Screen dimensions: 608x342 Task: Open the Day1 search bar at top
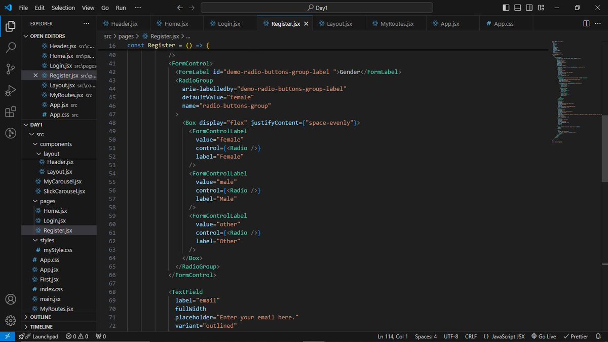coord(317,7)
